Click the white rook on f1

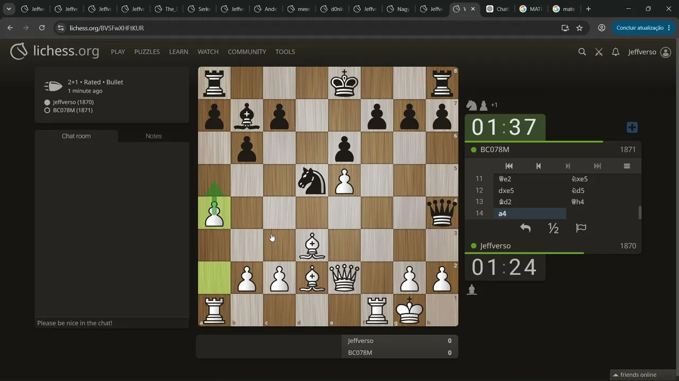tap(377, 310)
